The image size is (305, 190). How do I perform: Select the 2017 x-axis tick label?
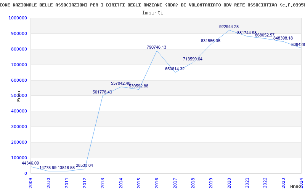(175, 183)
